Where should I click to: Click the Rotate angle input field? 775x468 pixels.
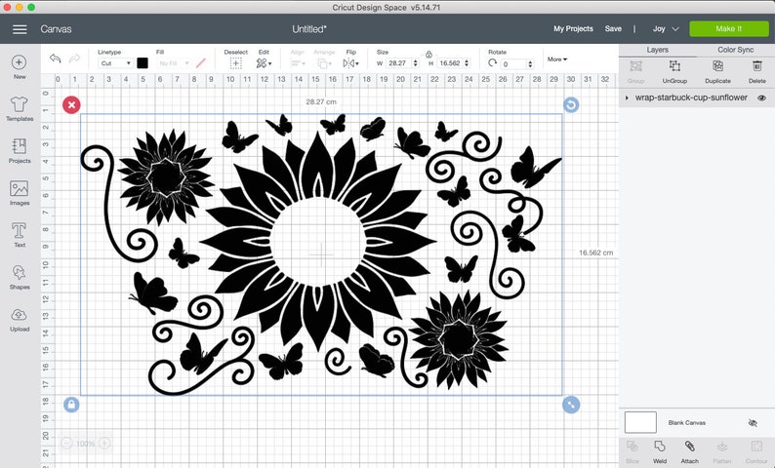tap(514, 64)
